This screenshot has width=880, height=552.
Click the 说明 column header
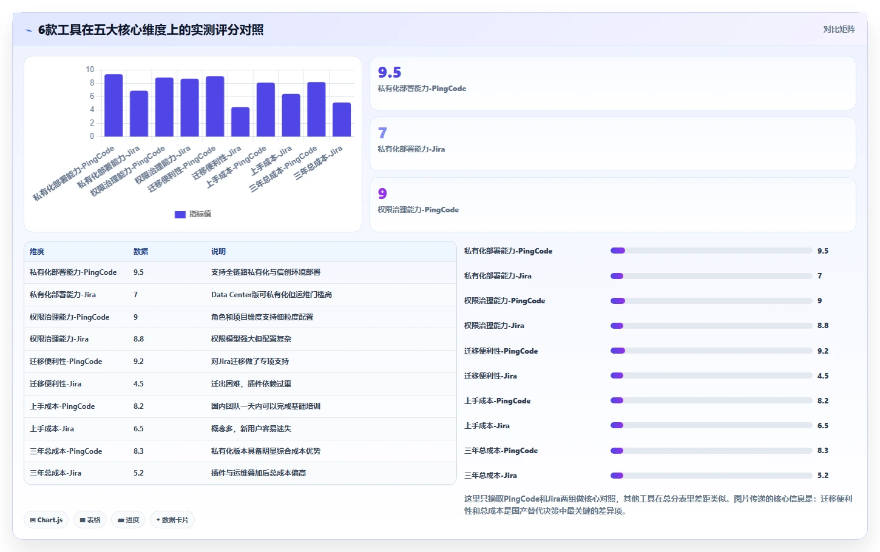tap(218, 252)
